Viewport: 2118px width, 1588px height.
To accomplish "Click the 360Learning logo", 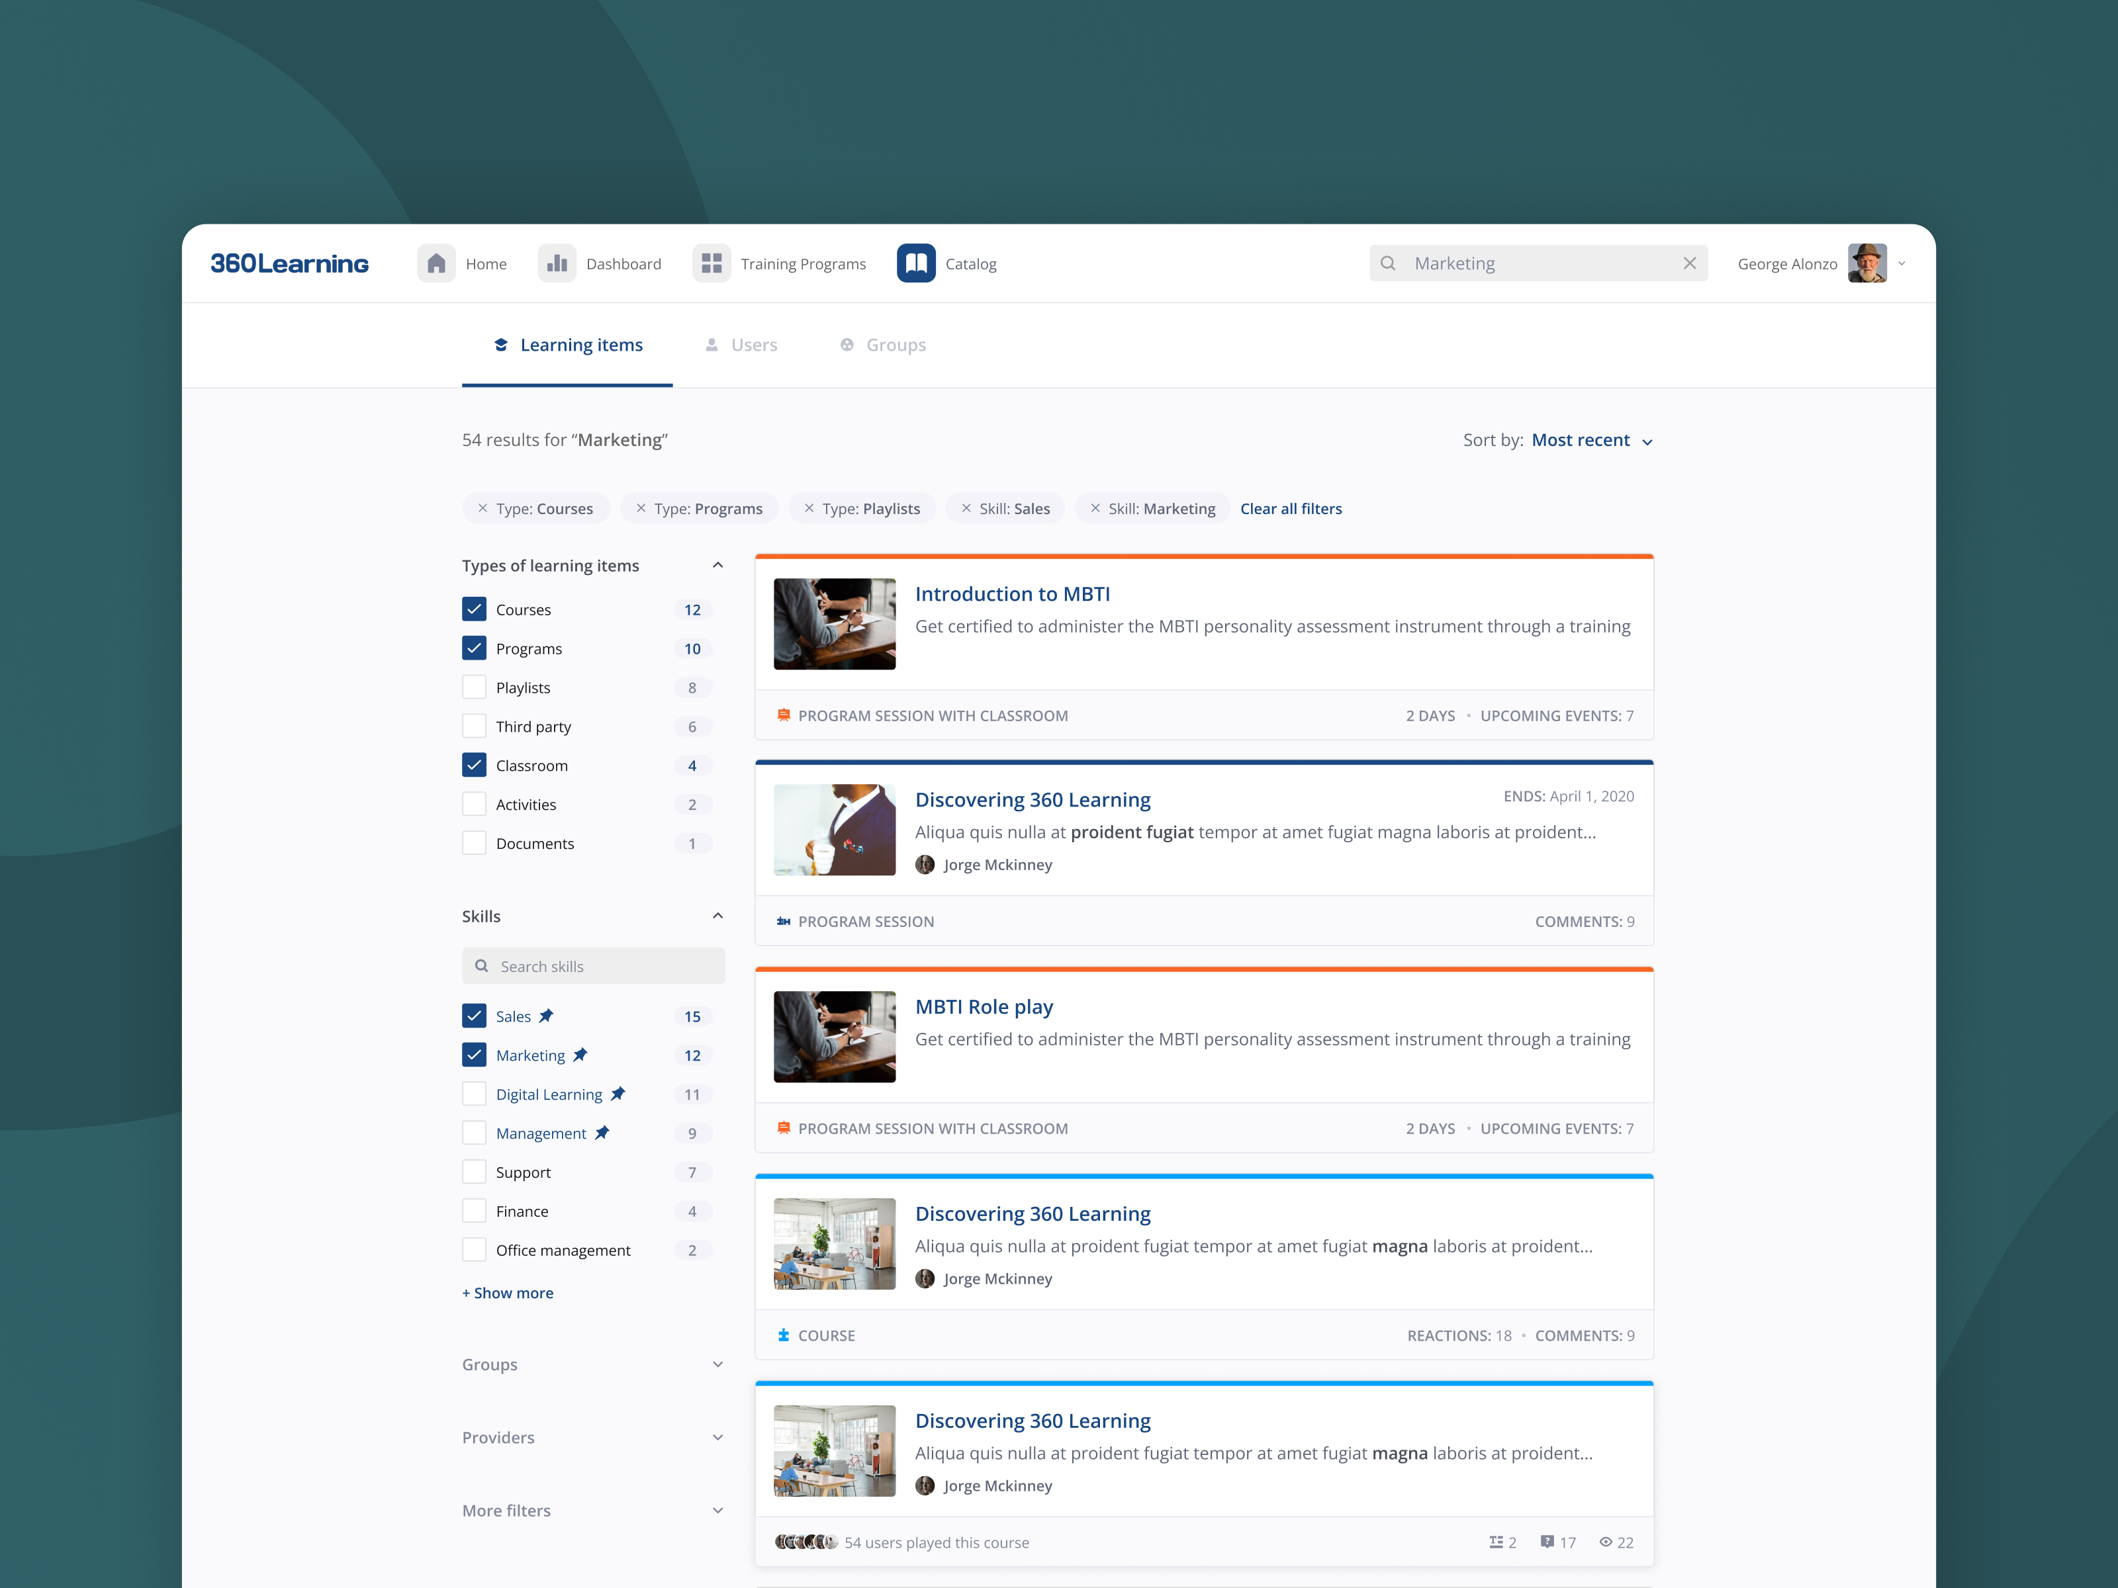I will pyautogui.click(x=289, y=263).
